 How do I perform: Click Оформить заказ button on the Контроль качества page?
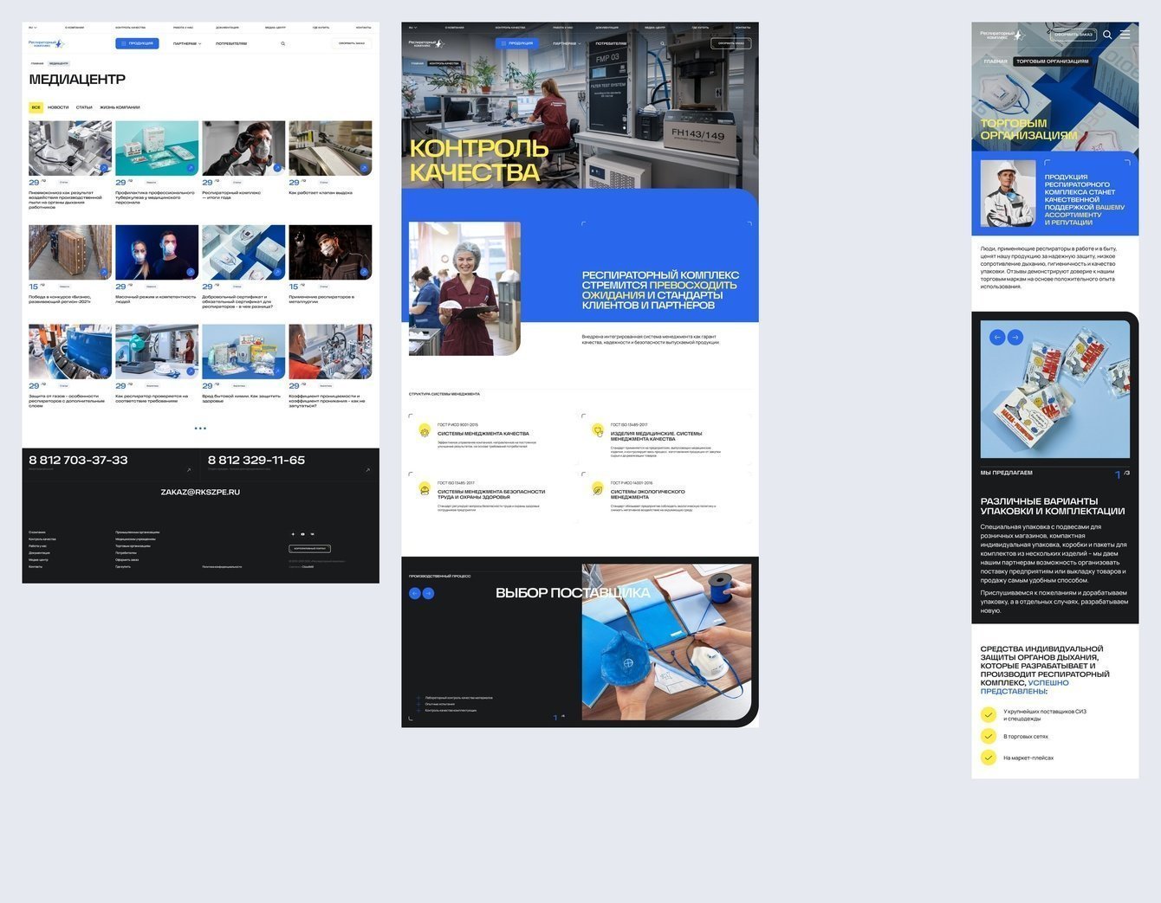(x=731, y=43)
